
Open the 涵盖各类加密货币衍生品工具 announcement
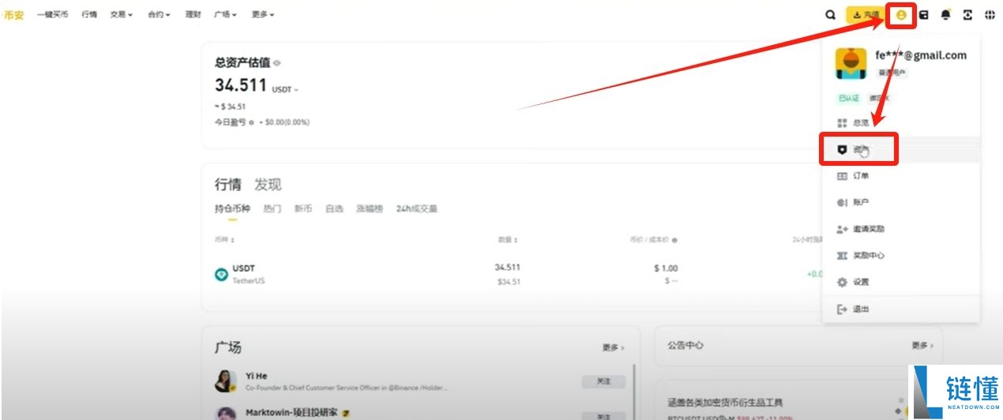click(x=726, y=403)
